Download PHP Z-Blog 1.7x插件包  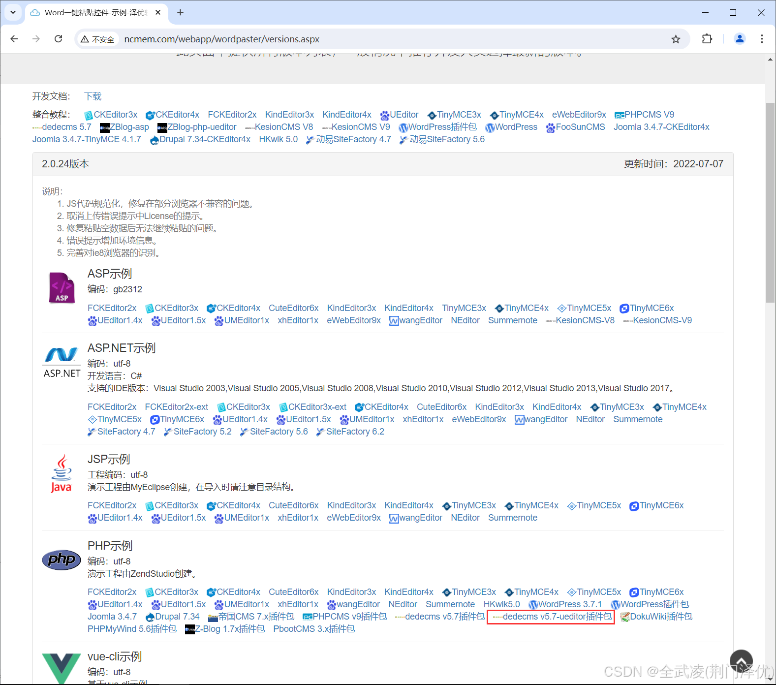click(224, 629)
